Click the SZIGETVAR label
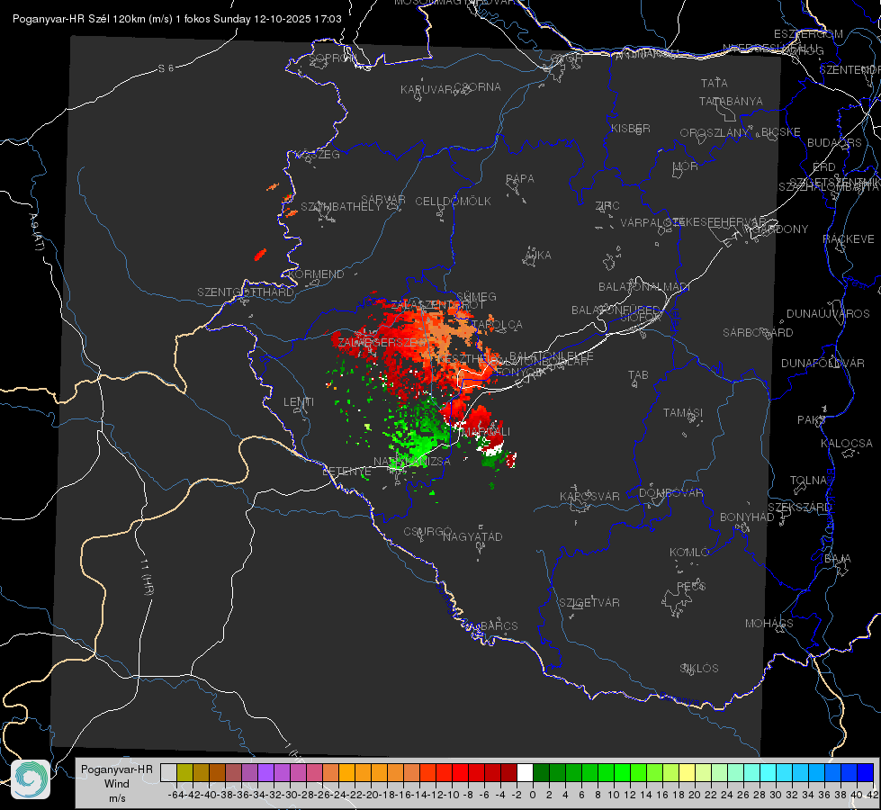Viewport: 881px width, 810px height. tap(589, 603)
